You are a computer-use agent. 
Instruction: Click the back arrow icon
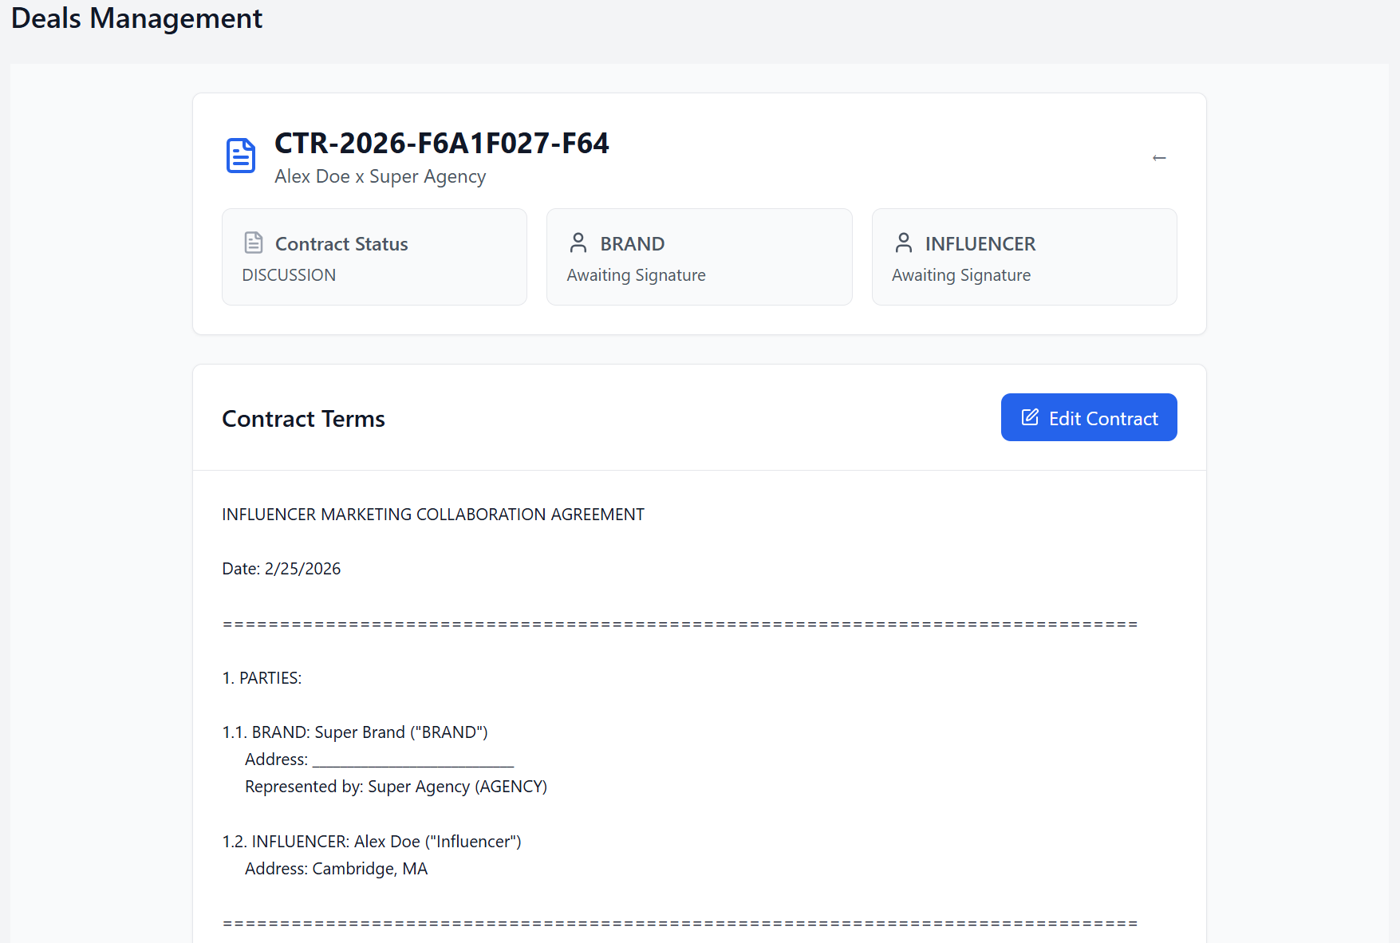1159,158
